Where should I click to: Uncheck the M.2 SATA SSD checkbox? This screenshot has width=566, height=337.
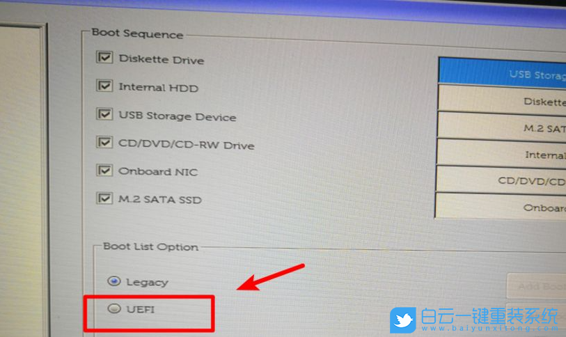tap(104, 198)
